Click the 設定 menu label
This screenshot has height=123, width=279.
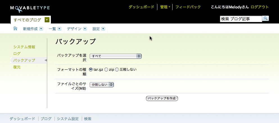tap(96, 29)
